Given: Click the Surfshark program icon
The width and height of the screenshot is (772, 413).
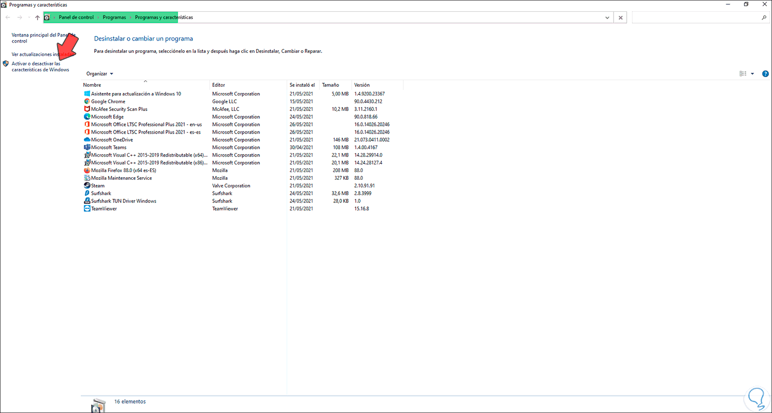Looking at the screenshot, I should (x=87, y=194).
